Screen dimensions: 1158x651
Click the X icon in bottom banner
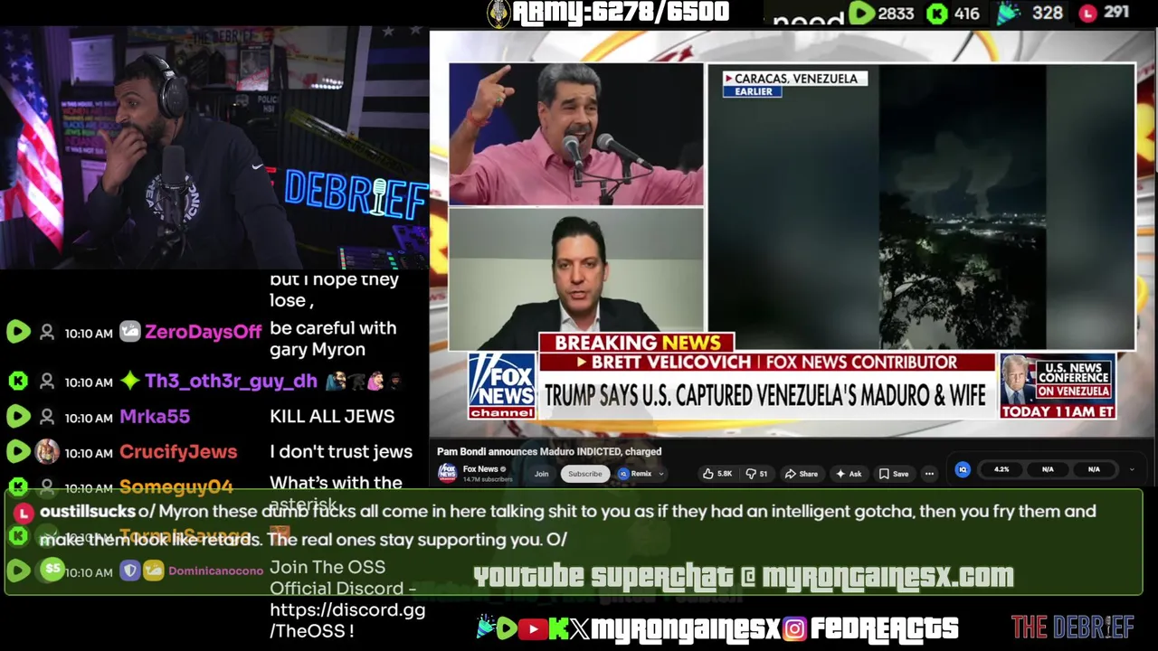pyautogui.click(x=580, y=628)
